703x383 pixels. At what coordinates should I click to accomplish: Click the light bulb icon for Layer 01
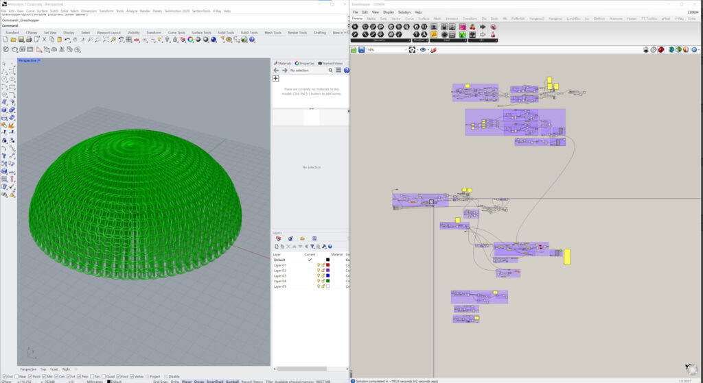click(x=319, y=265)
